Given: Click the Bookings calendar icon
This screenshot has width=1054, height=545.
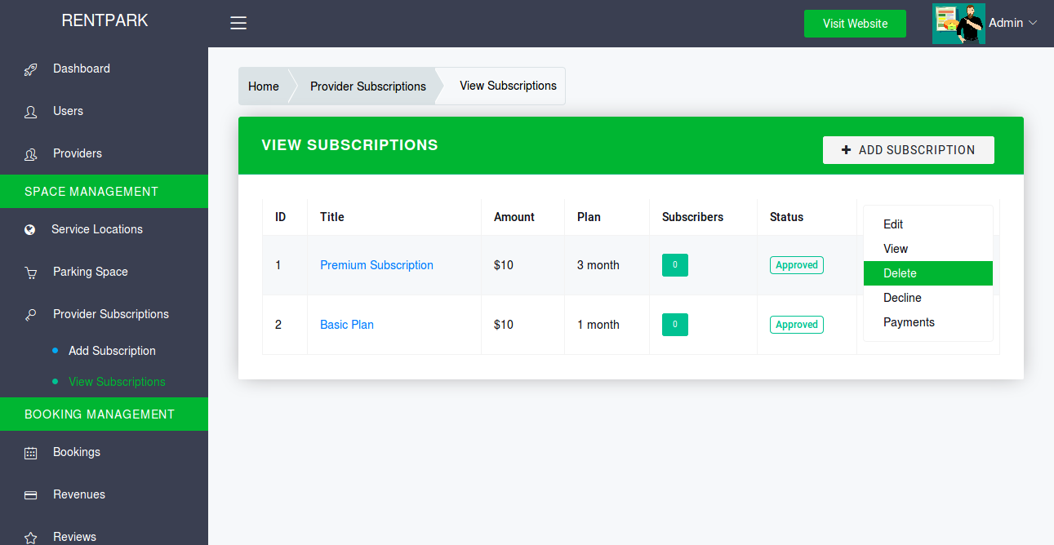Looking at the screenshot, I should (31, 453).
